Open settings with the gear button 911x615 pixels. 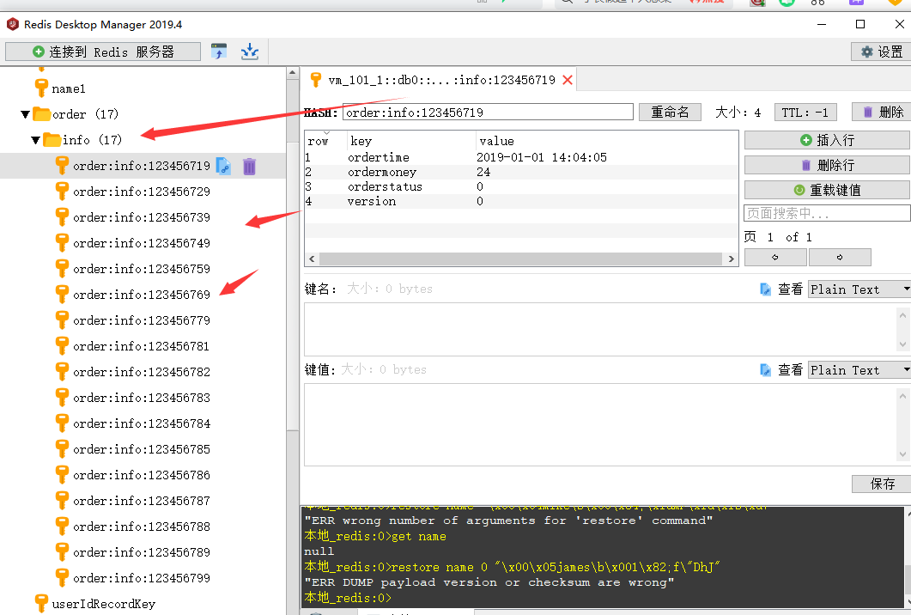point(881,52)
